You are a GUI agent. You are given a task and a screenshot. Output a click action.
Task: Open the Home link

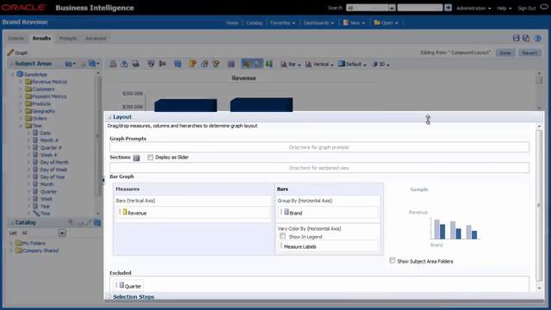click(232, 23)
